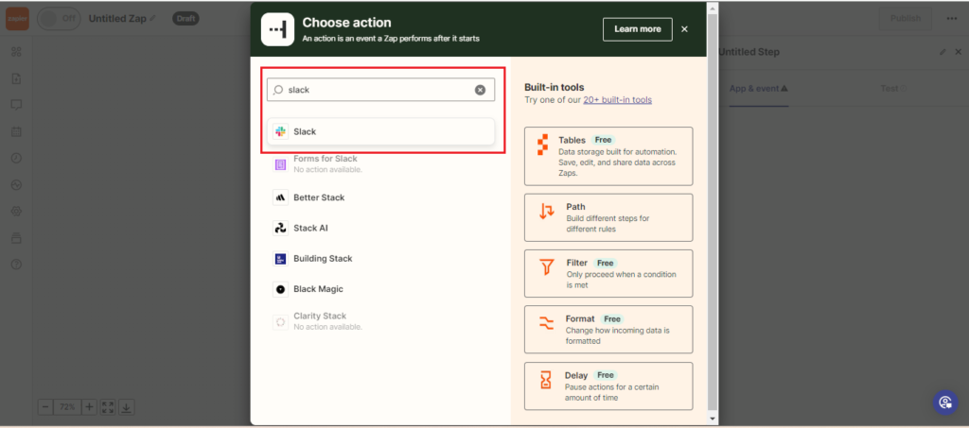Viewport: 969px width, 428px height.
Task: Click the Better Stack logo icon
Action: pyautogui.click(x=280, y=197)
